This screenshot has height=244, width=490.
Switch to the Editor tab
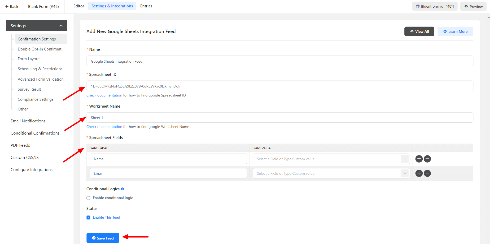point(79,6)
